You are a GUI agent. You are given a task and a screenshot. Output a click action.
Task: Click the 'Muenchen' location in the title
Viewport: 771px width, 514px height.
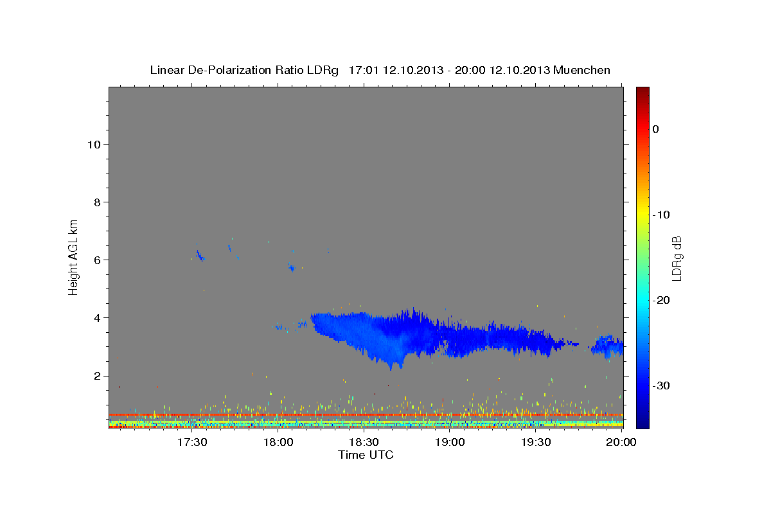pyautogui.click(x=583, y=70)
